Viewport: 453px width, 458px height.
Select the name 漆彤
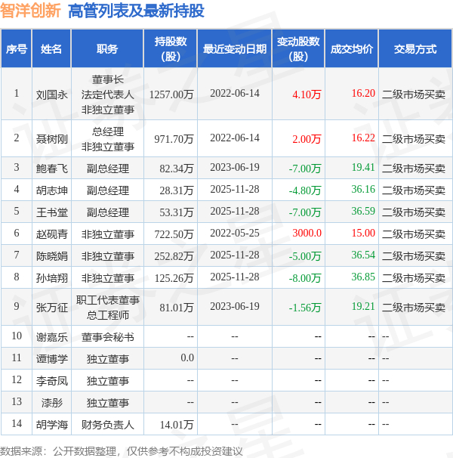pyautogui.click(x=51, y=403)
